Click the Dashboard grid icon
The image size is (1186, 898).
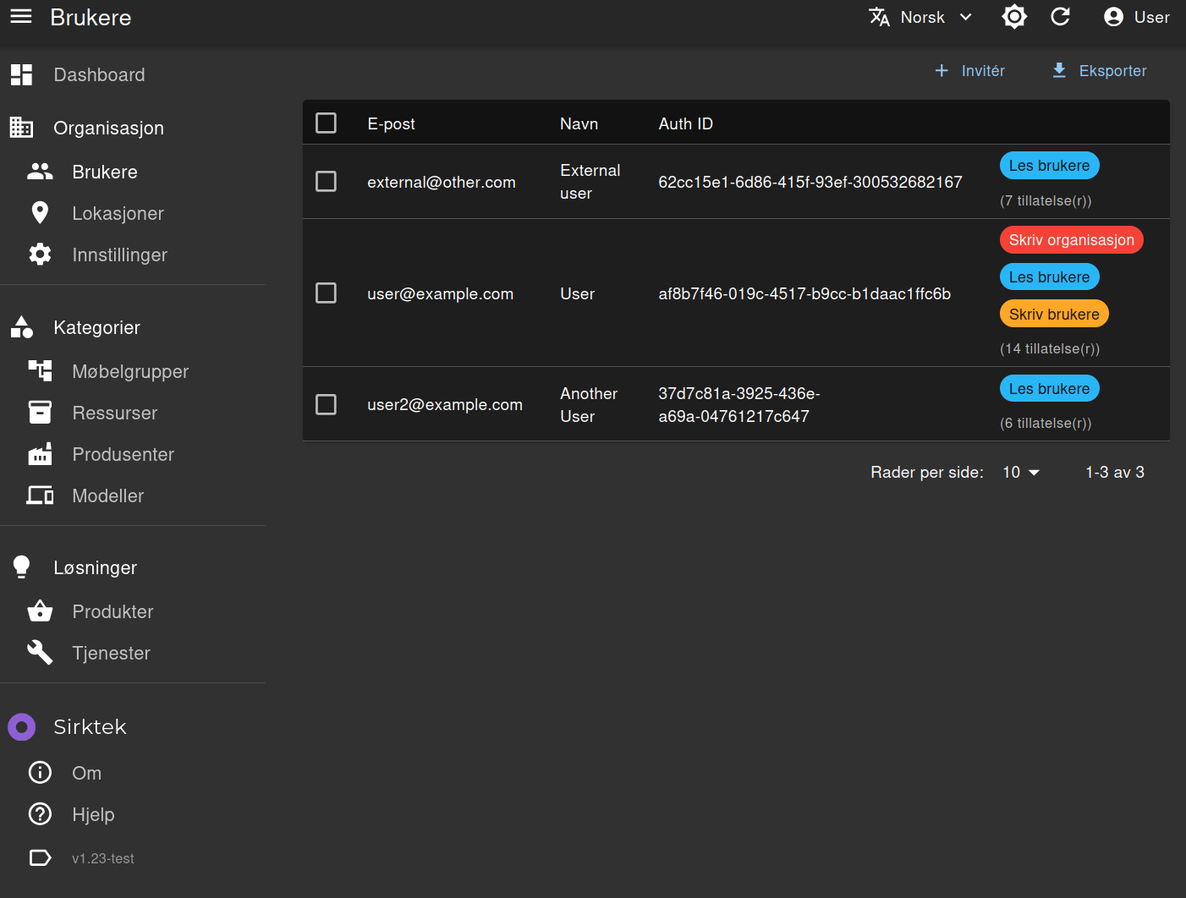pos(21,75)
